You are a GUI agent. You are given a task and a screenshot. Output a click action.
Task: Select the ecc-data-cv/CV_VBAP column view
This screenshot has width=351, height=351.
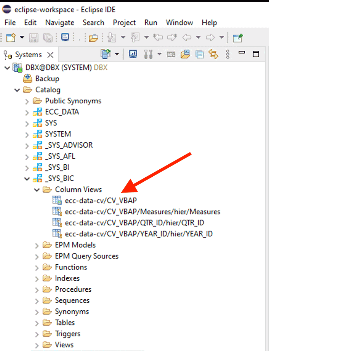click(101, 201)
